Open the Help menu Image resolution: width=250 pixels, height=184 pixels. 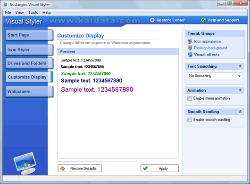click(x=46, y=12)
